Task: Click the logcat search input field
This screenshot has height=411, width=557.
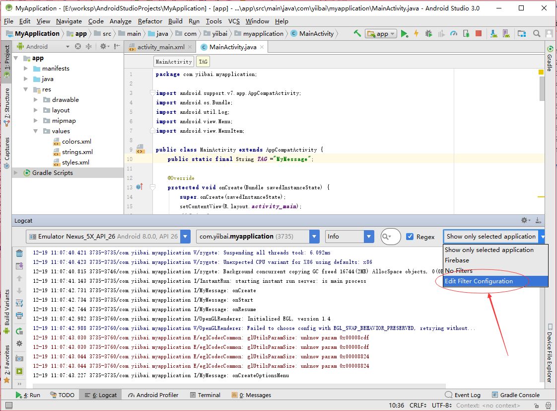Action: click(391, 237)
